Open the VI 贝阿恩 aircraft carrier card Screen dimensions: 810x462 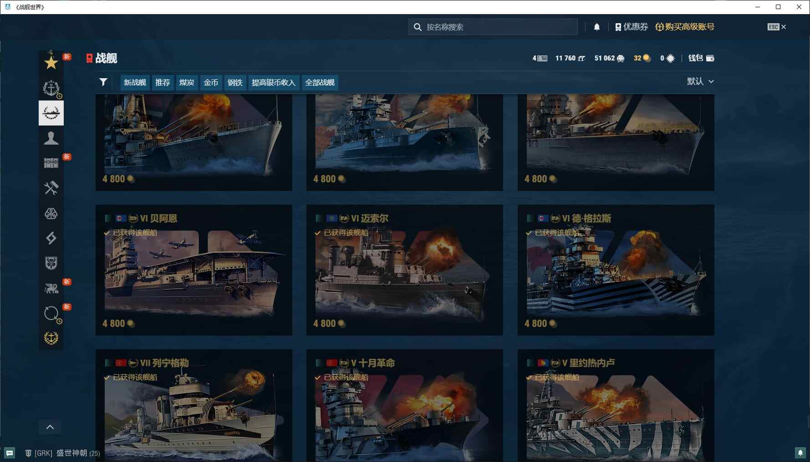(x=194, y=270)
